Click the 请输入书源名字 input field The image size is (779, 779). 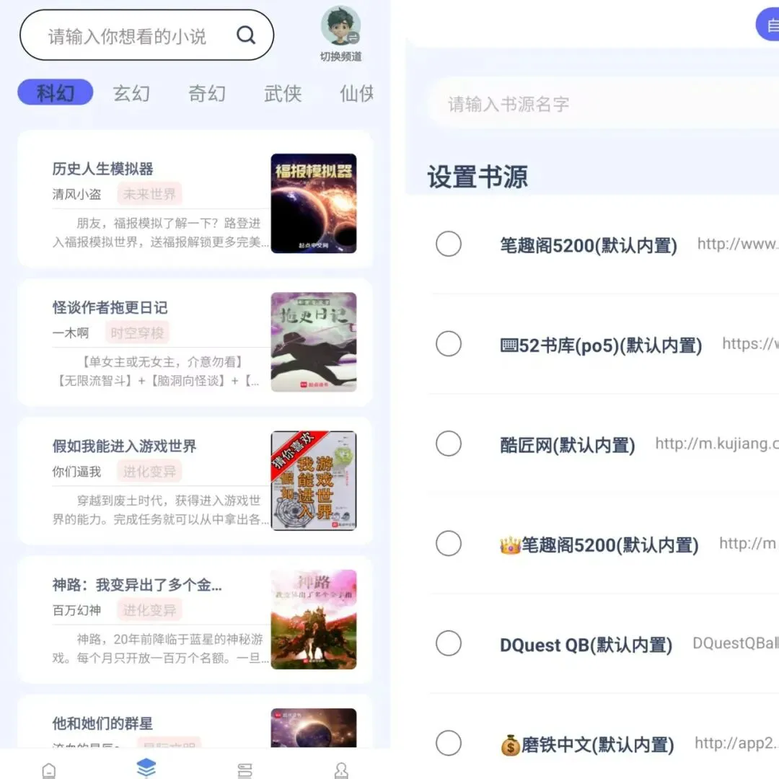(x=604, y=104)
